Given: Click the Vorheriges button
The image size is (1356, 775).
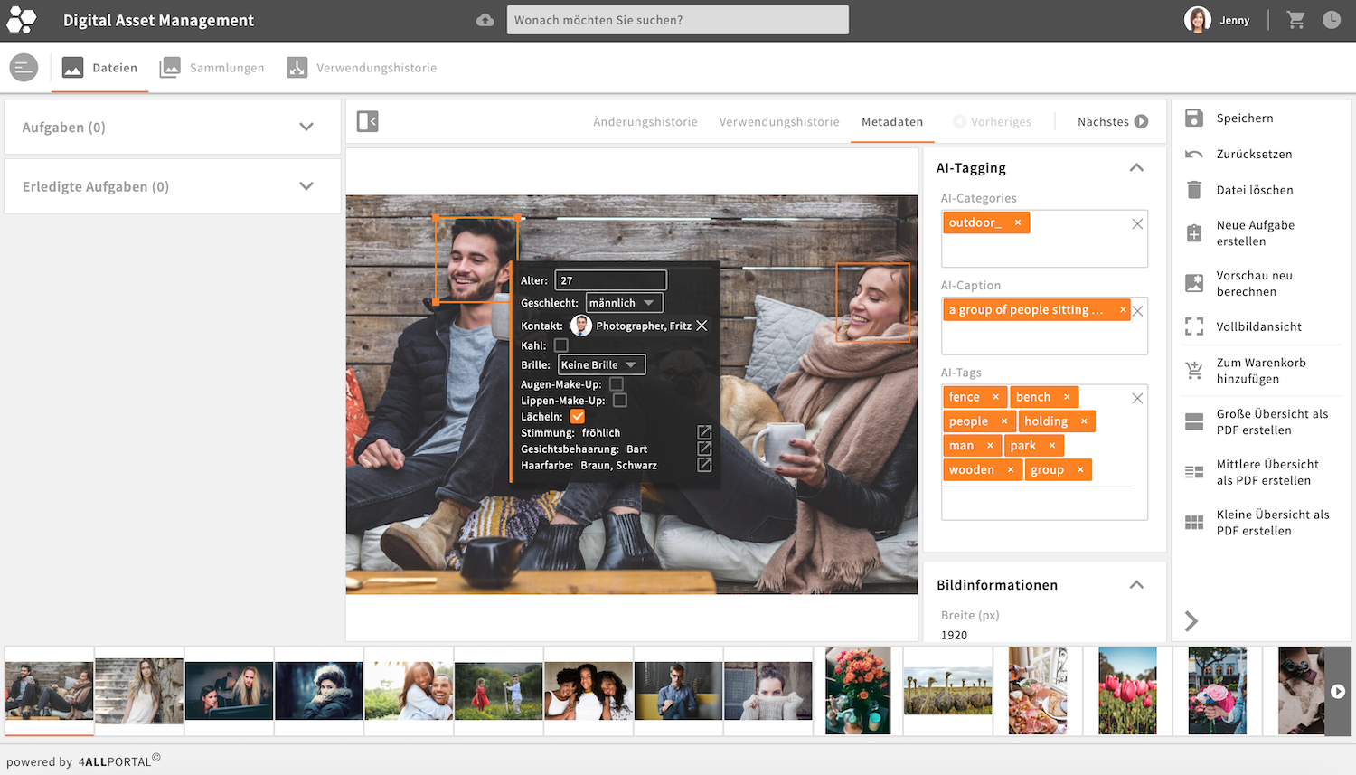Looking at the screenshot, I should point(992,122).
